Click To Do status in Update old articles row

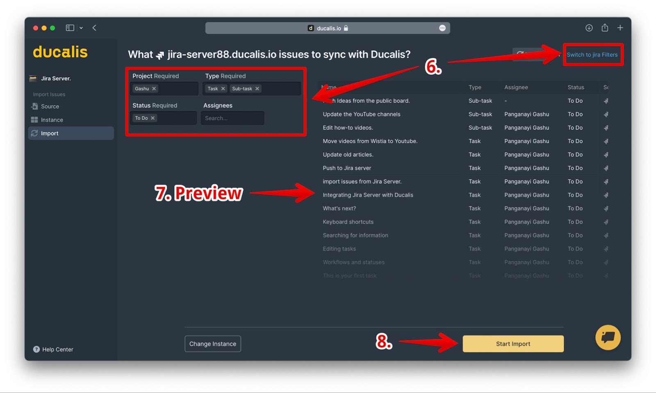[575, 155]
